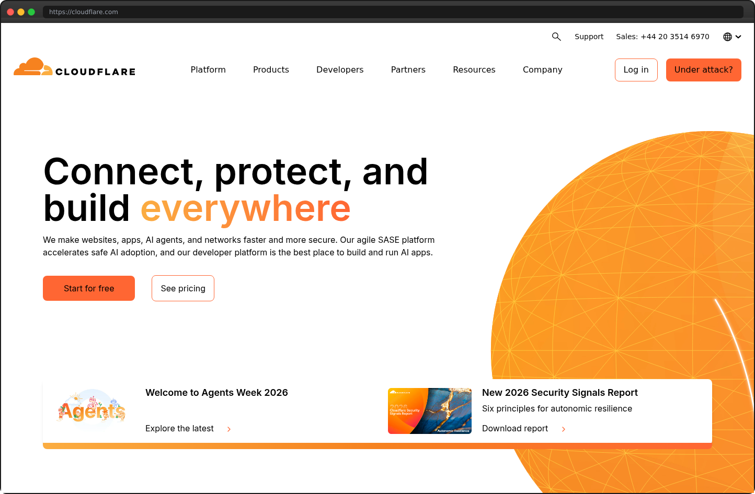Click the arrow beside "Download report"
The width and height of the screenshot is (755, 494).
pos(563,429)
